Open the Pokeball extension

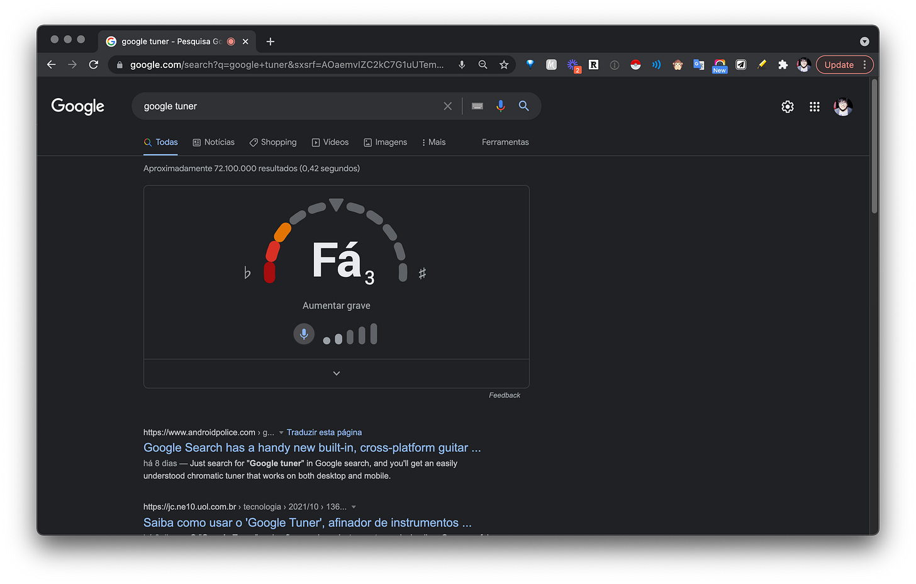click(x=635, y=65)
